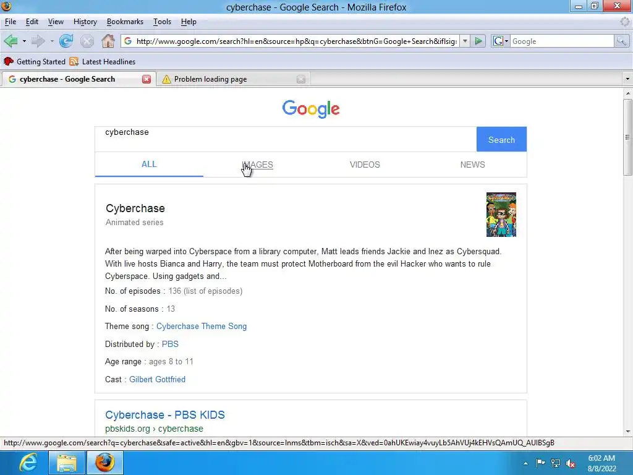The width and height of the screenshot is (633, 475).
Task: Click the blue Search button
Action: click(x=501, y=139)
